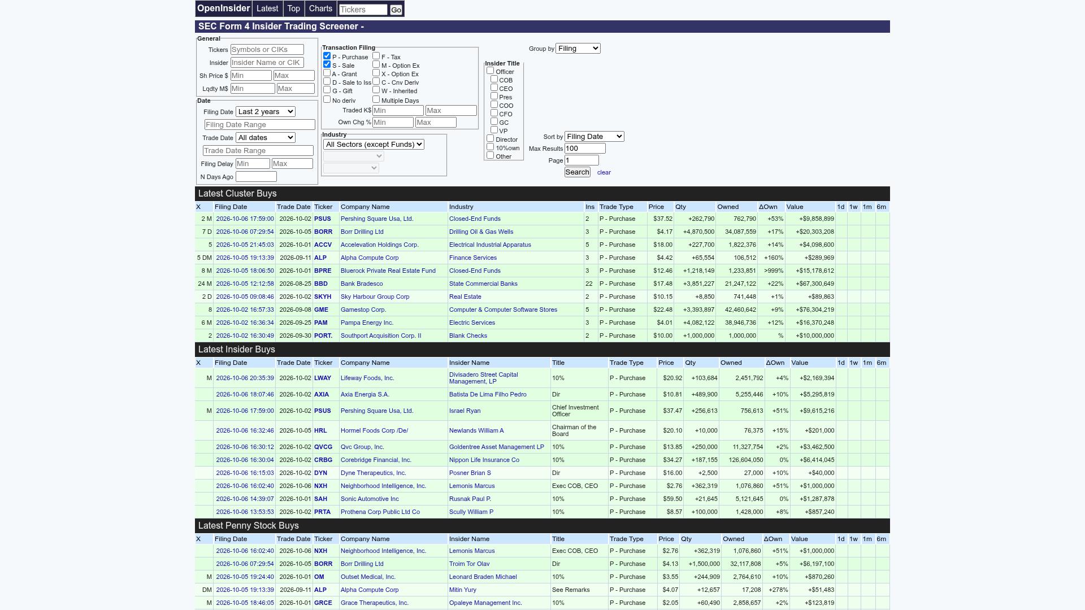Open the Industry sectors dropdown

[x=374, y=145]
